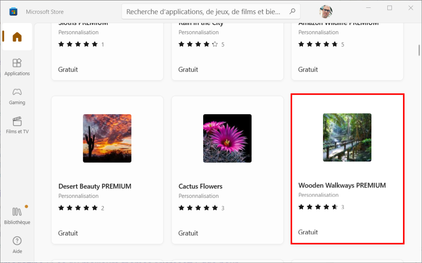This screenshot has width=422, height=263.
Task: Click the vertical scrollbar thumb
Action: point(419,50)
